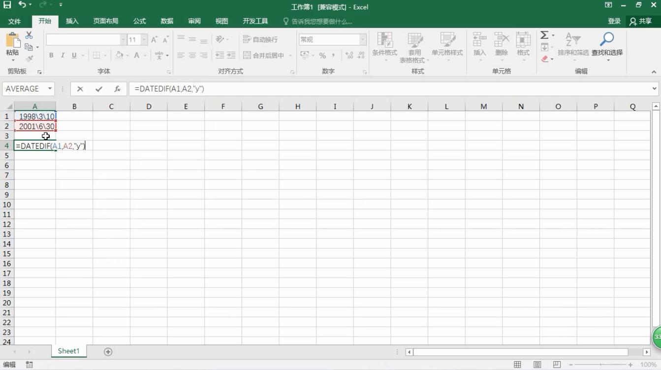Screen dimensions: 661x370
Task: Open Insert Function fx dialog
Action: click(117, 89)
